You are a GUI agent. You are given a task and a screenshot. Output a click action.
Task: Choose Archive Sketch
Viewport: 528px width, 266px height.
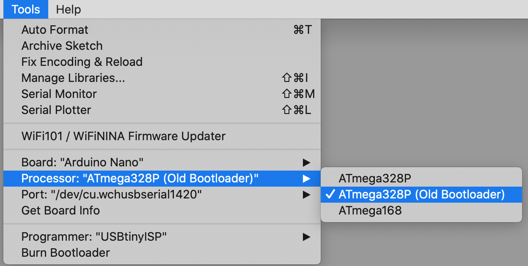pyautogui.click(x=162, y=46)
